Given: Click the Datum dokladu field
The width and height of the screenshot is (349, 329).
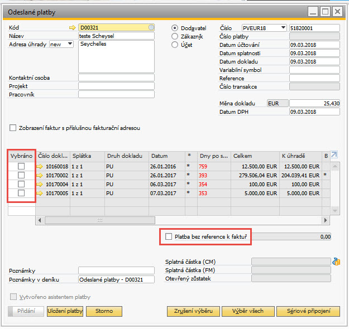Looking at the screenshot, I should 314,61.
